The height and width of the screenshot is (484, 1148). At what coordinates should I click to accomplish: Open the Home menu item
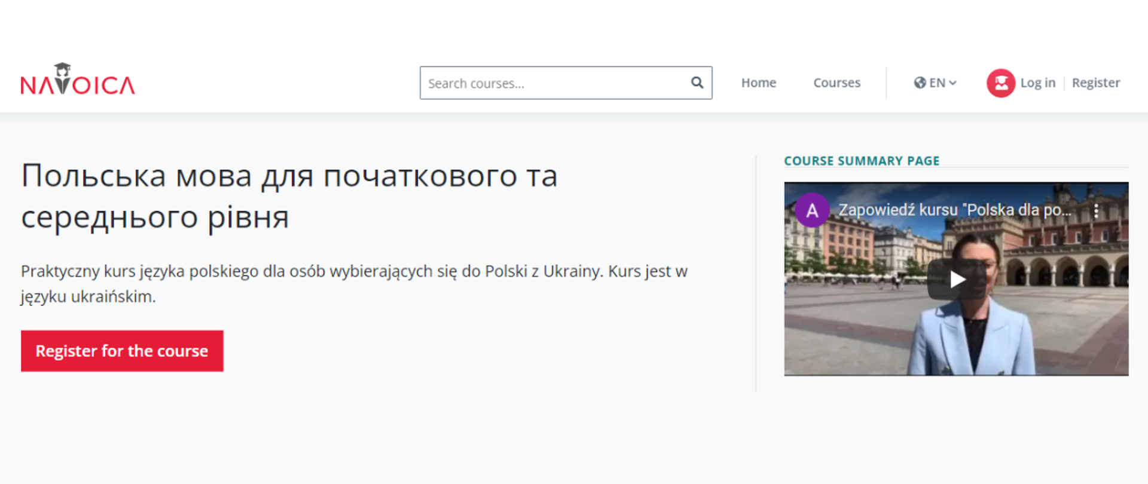758,82
